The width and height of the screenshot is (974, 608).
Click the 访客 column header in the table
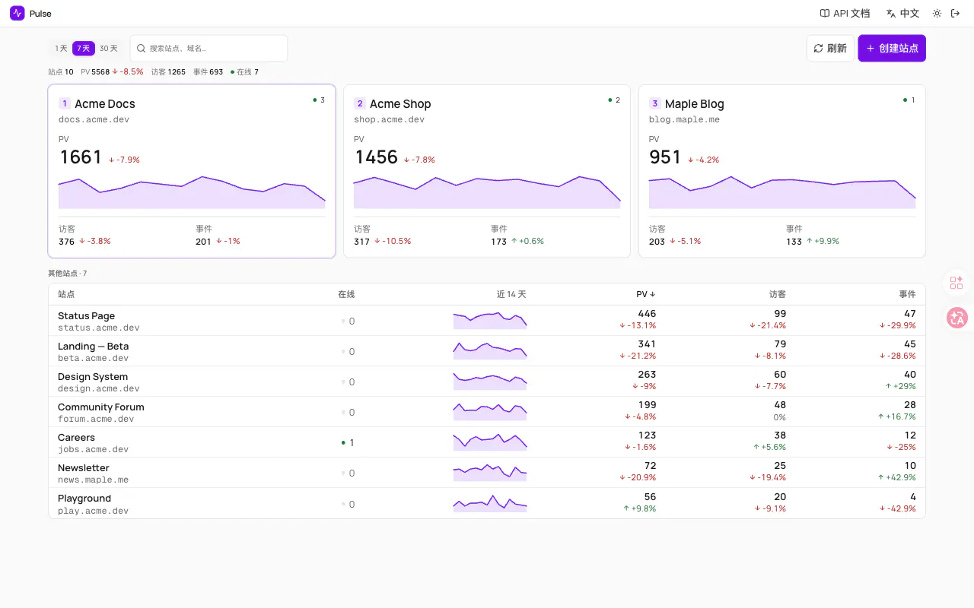pos(778,294)
